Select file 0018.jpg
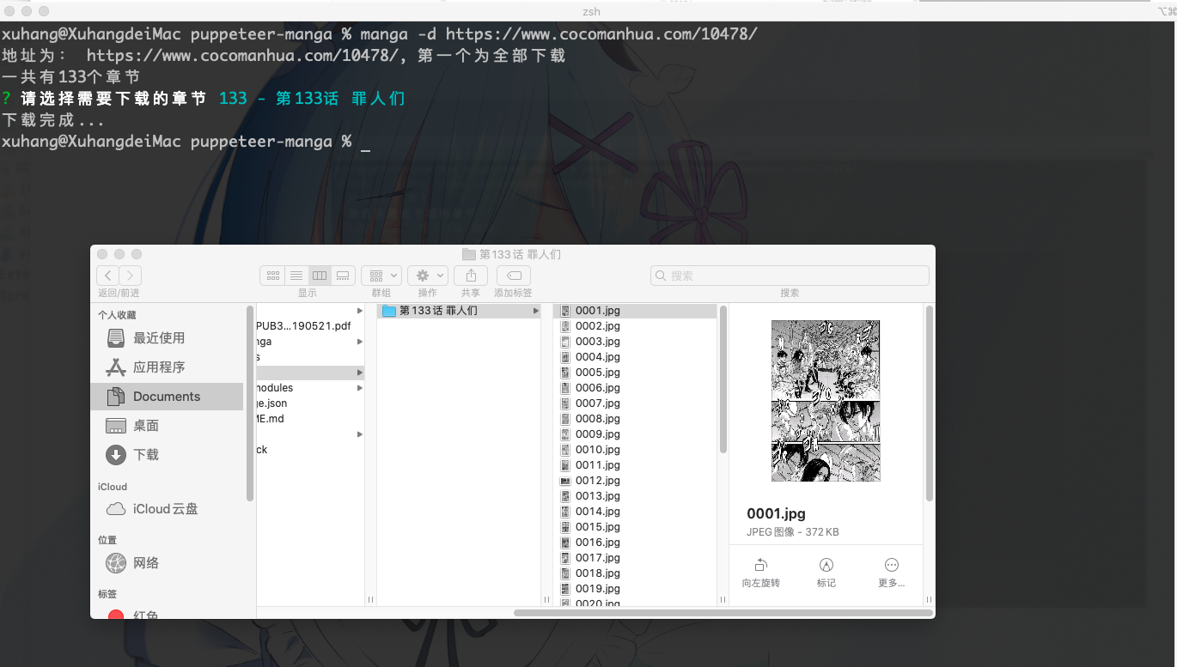 [634, 573]
